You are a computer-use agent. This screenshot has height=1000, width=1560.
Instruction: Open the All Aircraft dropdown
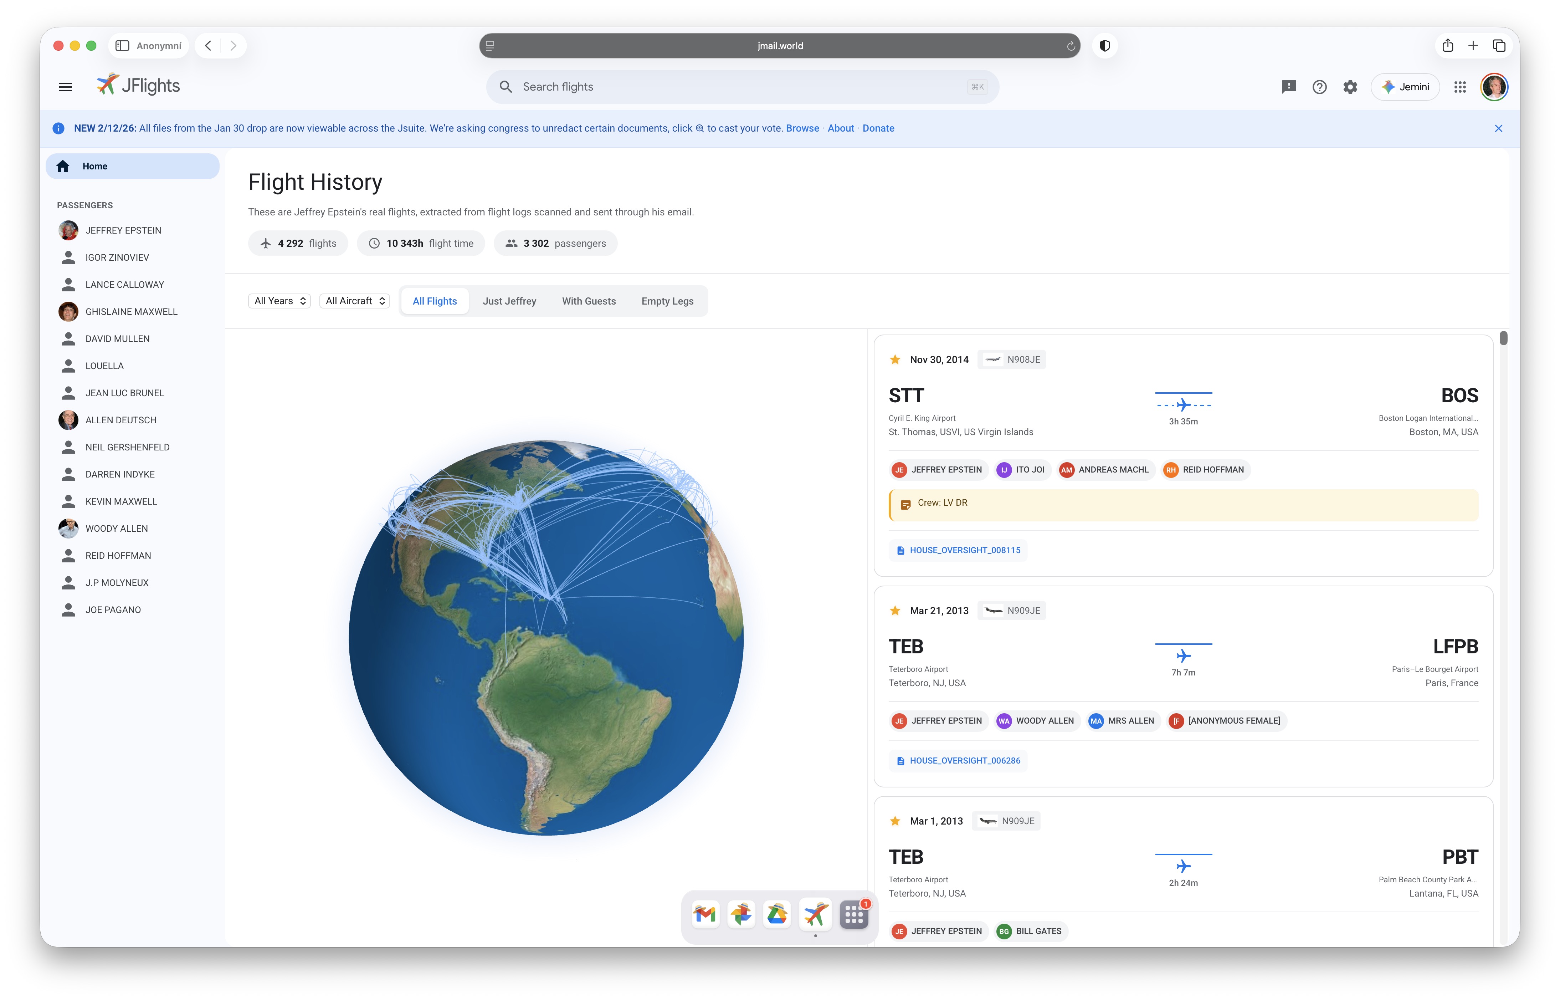pyautogui.click(x=355, y=301)
